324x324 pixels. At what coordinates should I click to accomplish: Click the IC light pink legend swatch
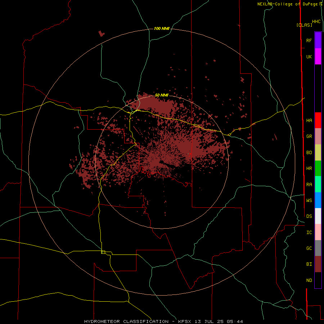coord(318,232)
